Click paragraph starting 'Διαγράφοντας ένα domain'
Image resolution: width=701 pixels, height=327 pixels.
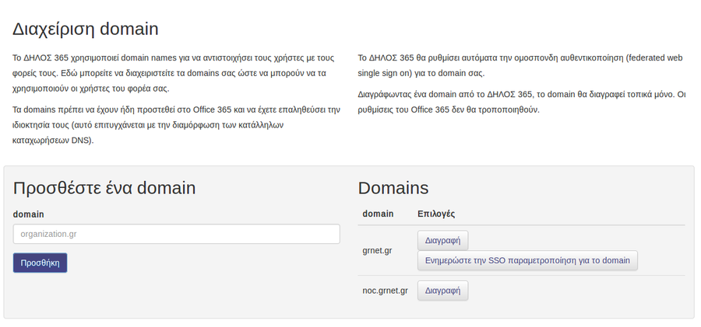(x=521, y=102)
